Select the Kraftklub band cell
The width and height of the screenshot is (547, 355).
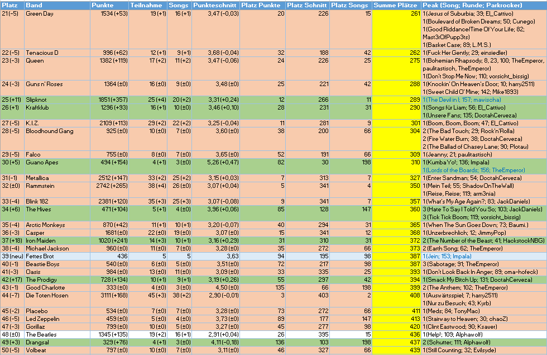(x=57, y=111)
